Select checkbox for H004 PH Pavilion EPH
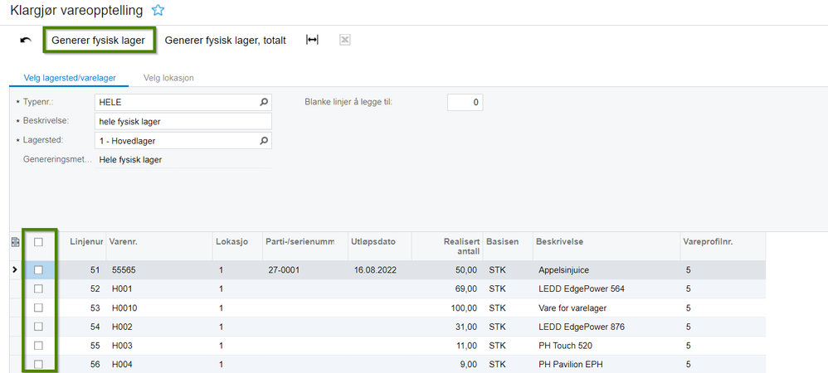828x373 pixels. [x=38, y=365]
